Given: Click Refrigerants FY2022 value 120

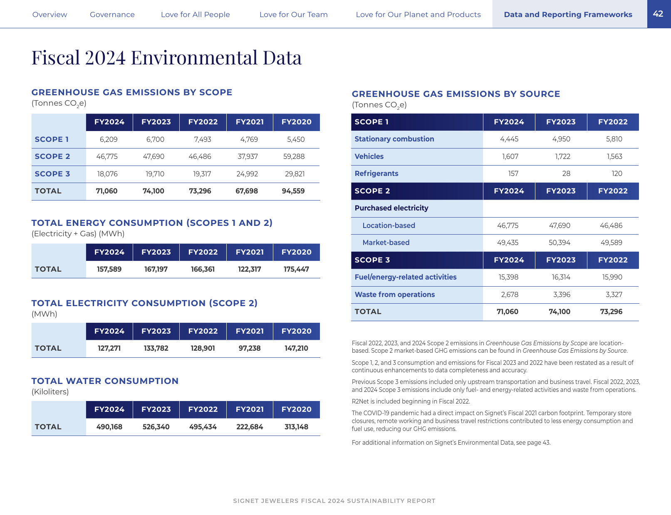Looking at the screenshot, I should click(617, 173).
